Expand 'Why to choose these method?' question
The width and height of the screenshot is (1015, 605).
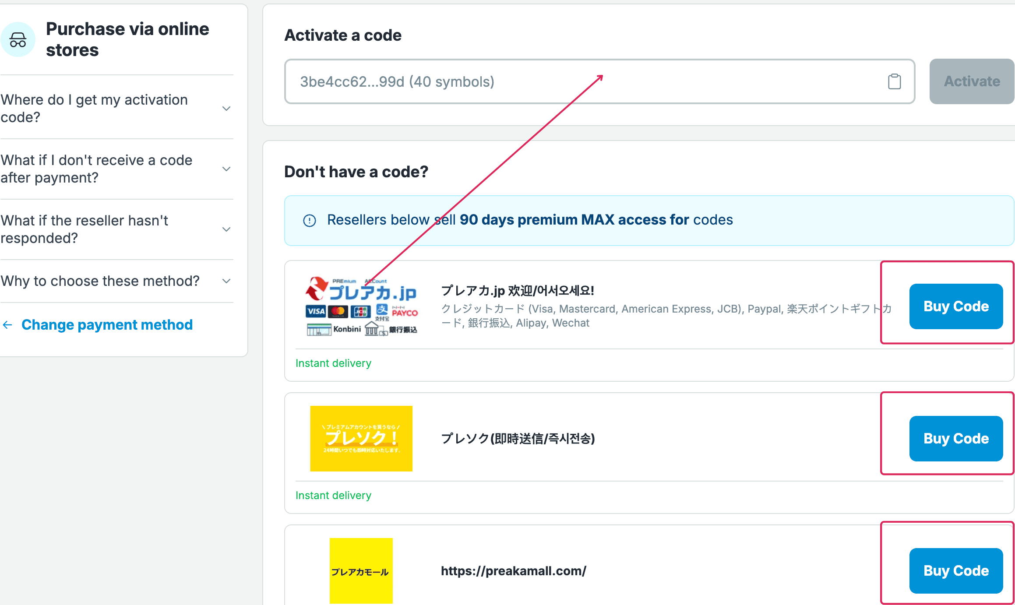click(x=116, y=281)
